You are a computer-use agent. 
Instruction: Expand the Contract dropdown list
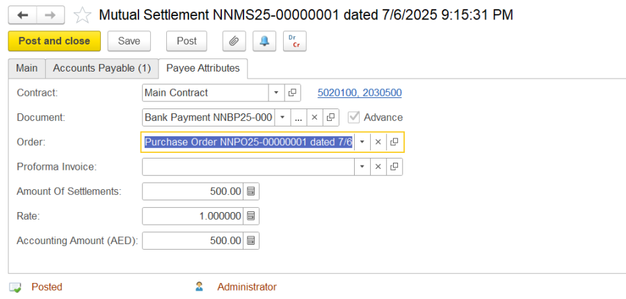tap(276, 92)
